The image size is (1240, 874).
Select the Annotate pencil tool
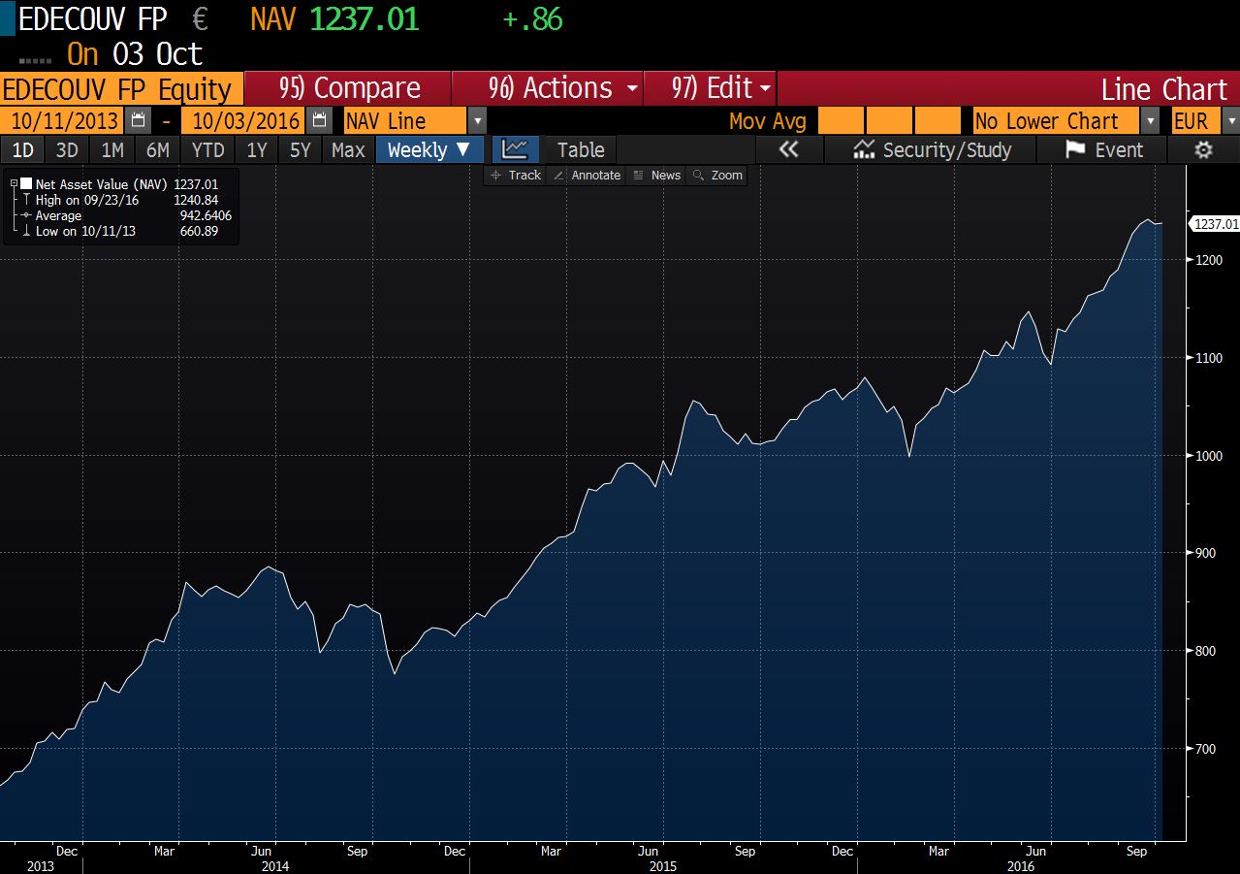tap(586, 175)
